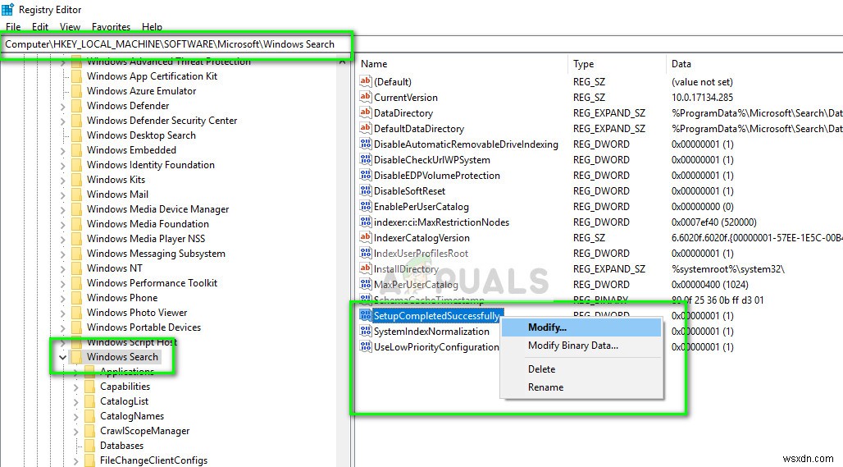Image resolution: width=843 pixels, height=467 pixels.
Task: Expand the Windows Media Foundation key
Action: pos(63,224)
